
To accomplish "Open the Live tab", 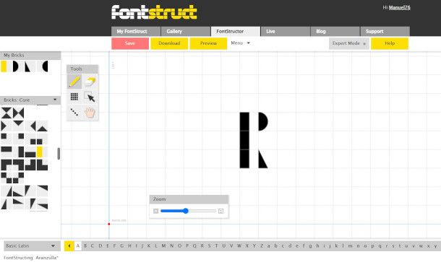I will click(x=285, y=32).
